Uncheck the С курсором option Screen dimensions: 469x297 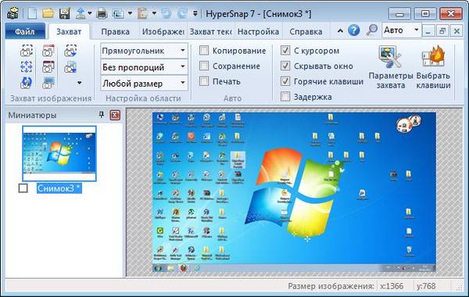click(x=285, y=50)
